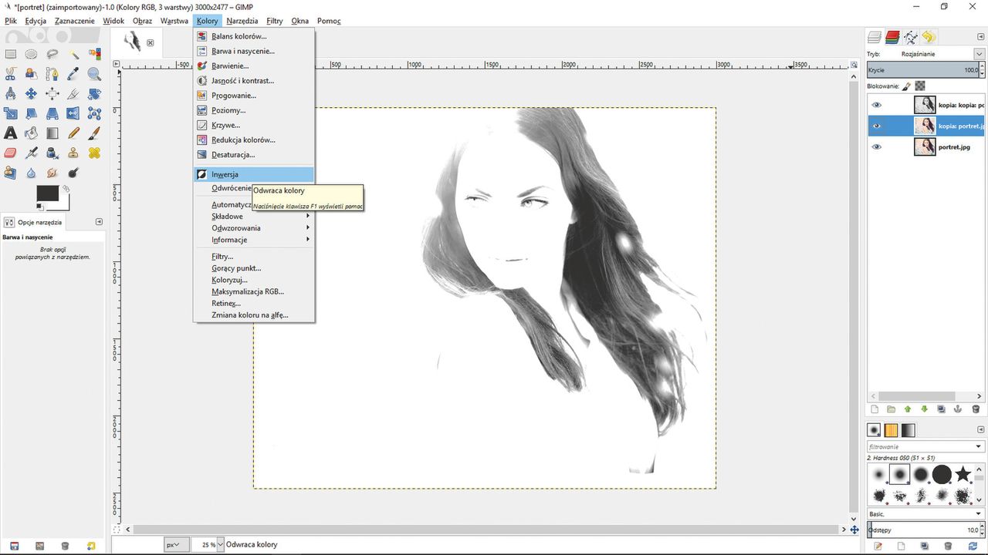Toggle lock pixels brush icon

tap(907, 86)
